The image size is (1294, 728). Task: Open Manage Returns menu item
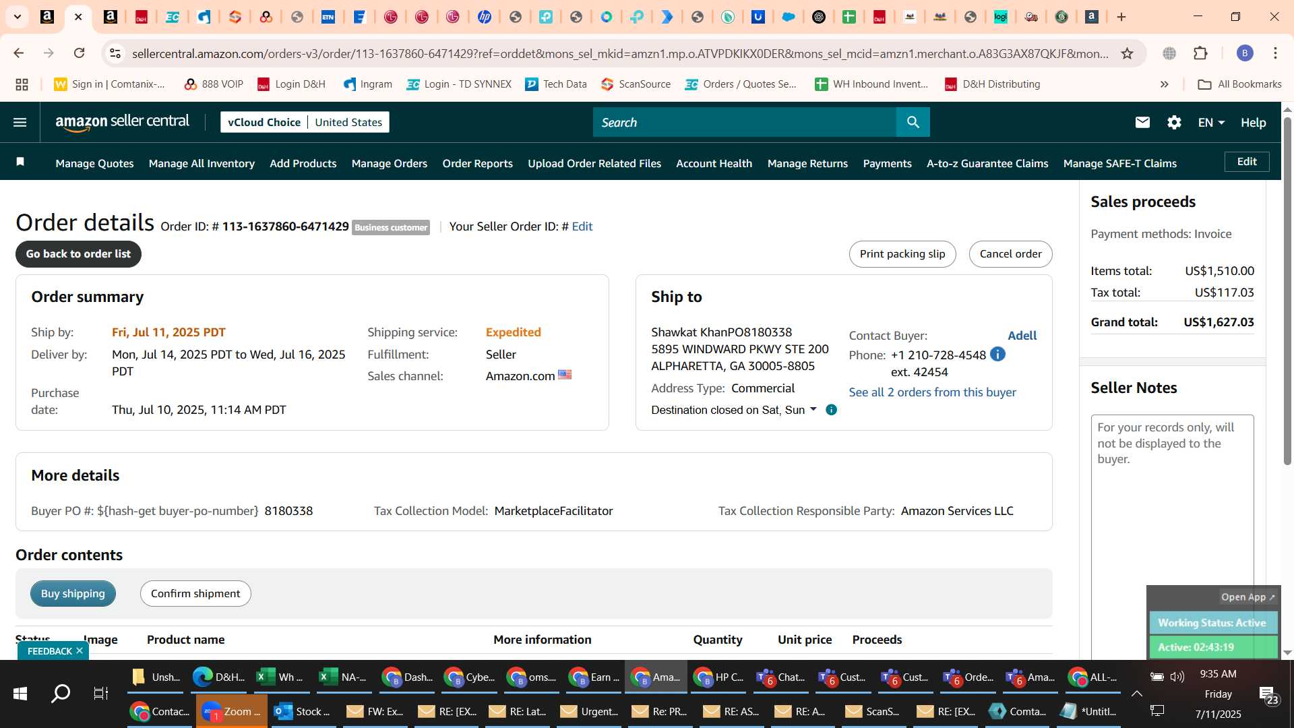point(807,163)
